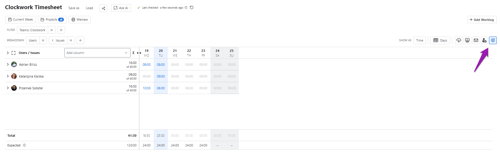Change the Show As Time format
Image resolution: width=500 pixels, height=160 pixels.
tap(420, 40)
